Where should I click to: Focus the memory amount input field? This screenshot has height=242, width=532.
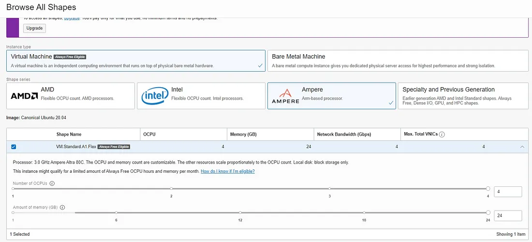coord(508,215)
